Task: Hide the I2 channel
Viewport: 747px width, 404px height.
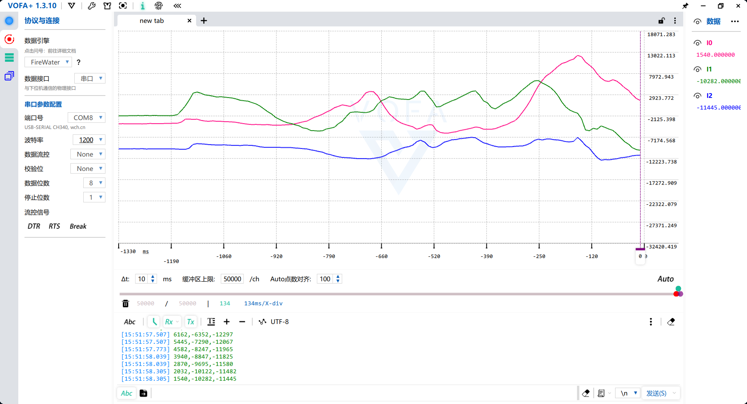Action: click(x=698, y=96)
